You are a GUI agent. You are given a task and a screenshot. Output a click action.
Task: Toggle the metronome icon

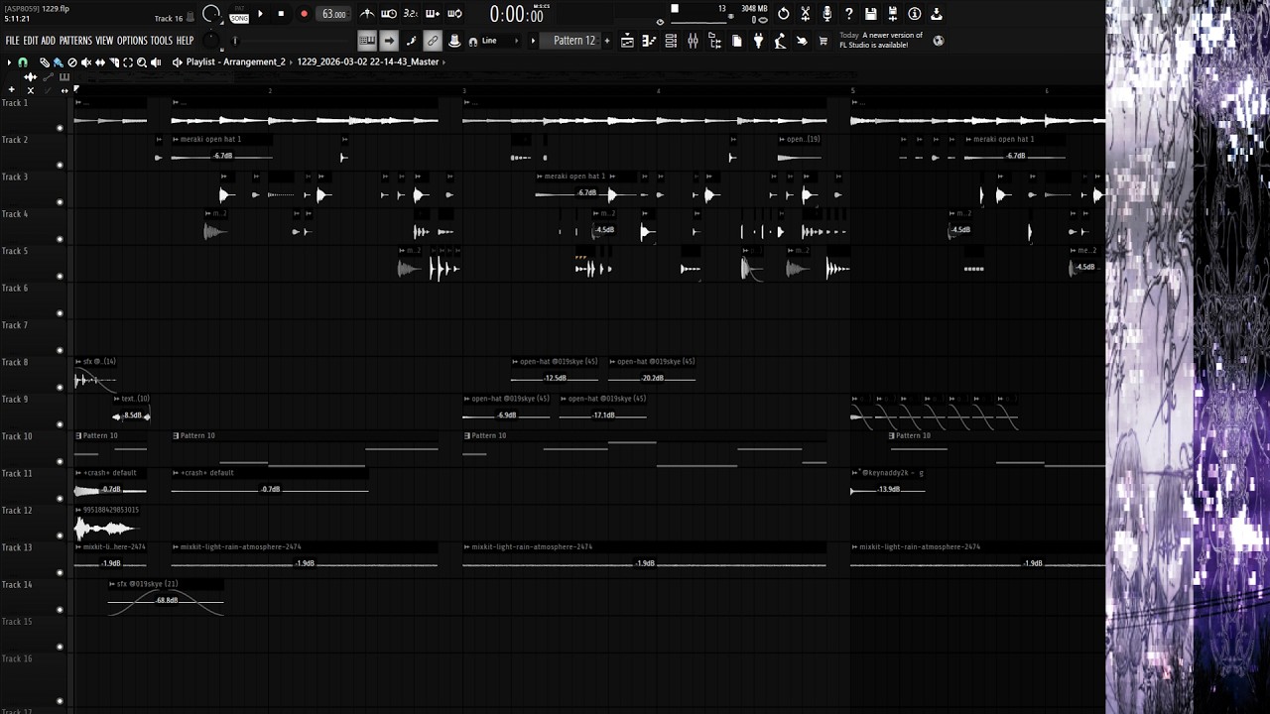[x=367, y=14]
